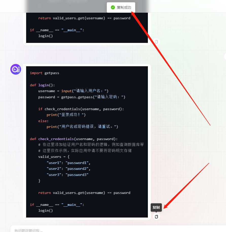
Task: Click the 'def check_credentials(username, password):' line
Action: 74,139
